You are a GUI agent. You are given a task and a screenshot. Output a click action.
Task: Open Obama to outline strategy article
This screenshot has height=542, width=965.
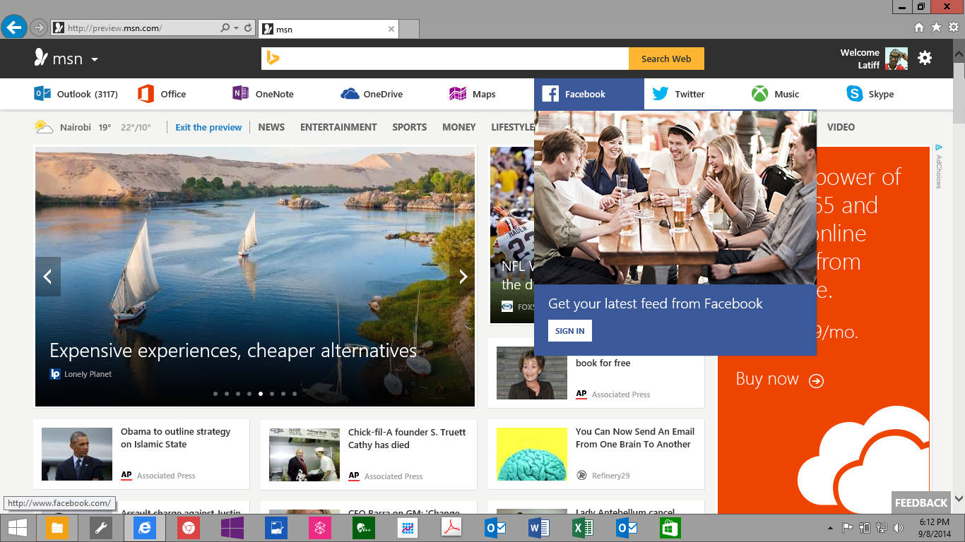pyautogui.click(x=176, y=438)
